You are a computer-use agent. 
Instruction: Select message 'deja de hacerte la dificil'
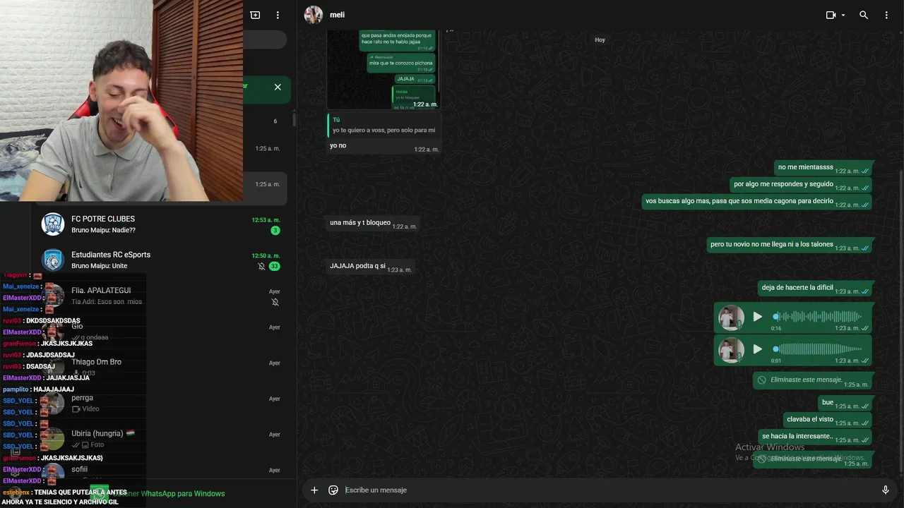click(815, 288)
